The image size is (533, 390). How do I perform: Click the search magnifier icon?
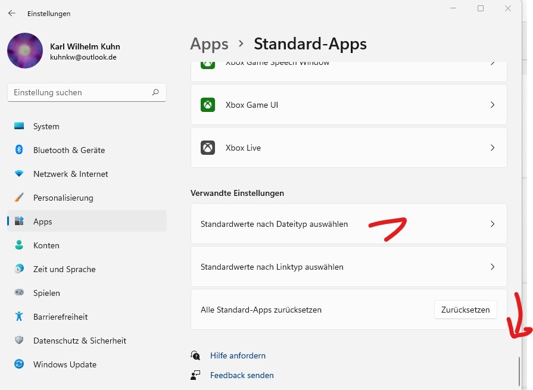pyautogui.click(x=155, y=92)
